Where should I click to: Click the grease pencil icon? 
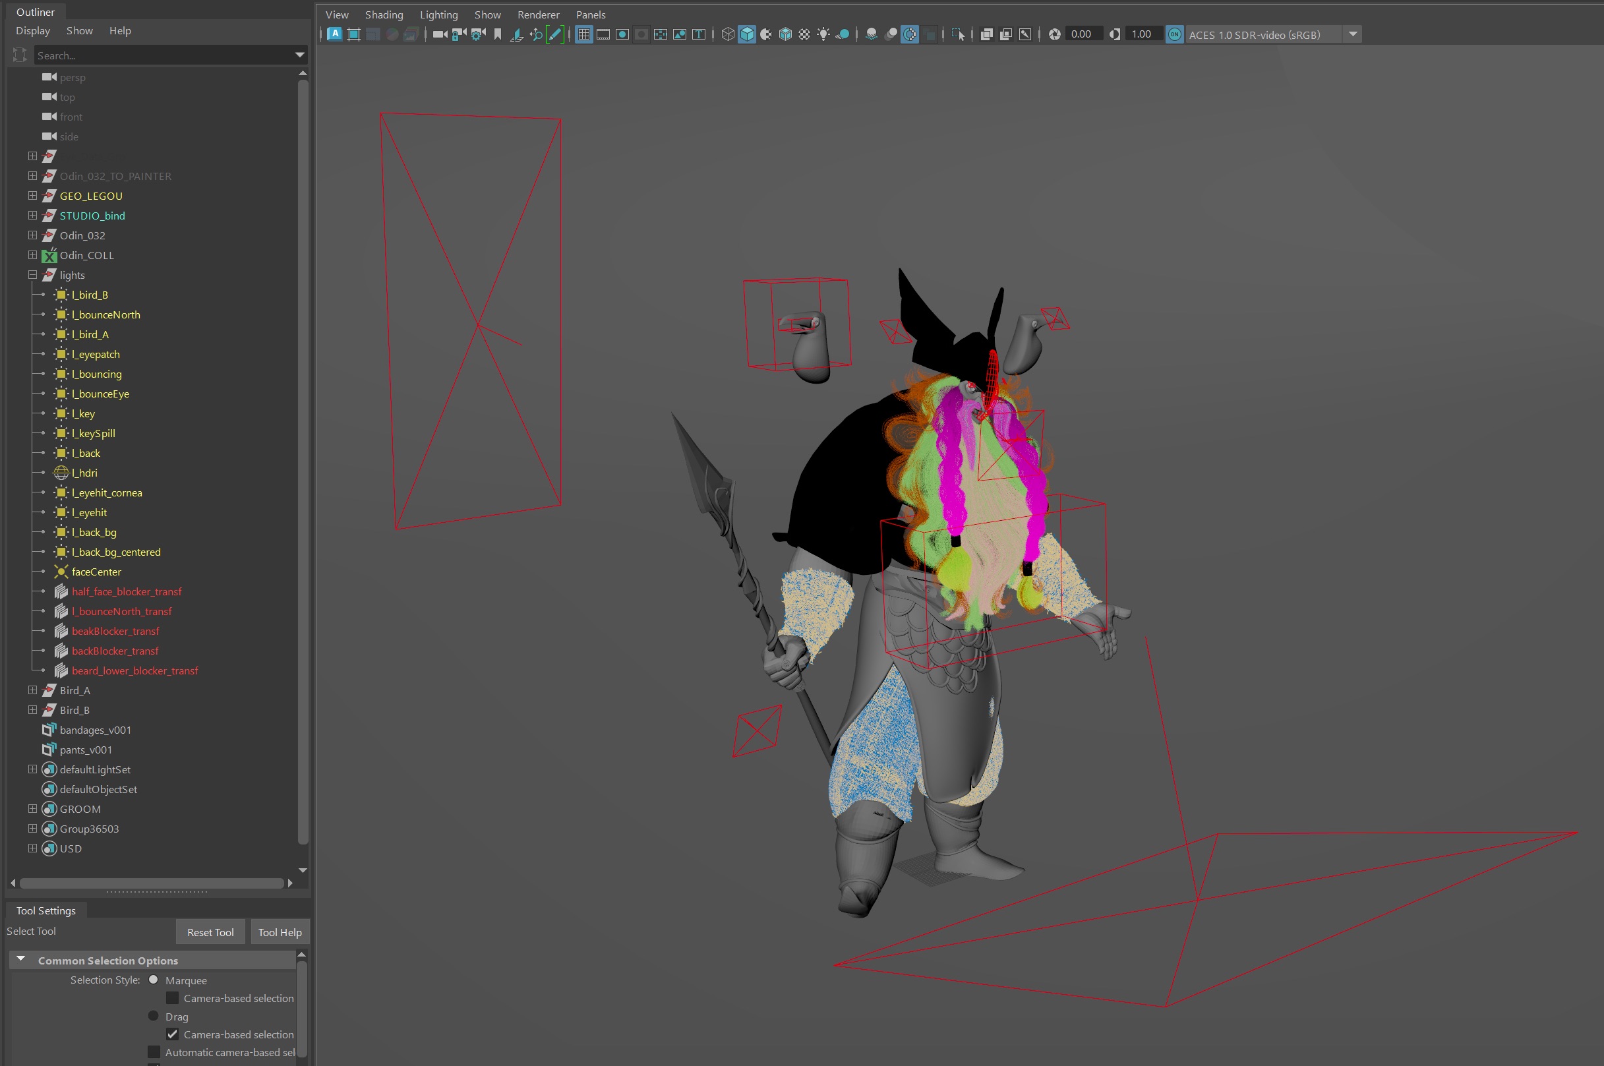point(555,34)
